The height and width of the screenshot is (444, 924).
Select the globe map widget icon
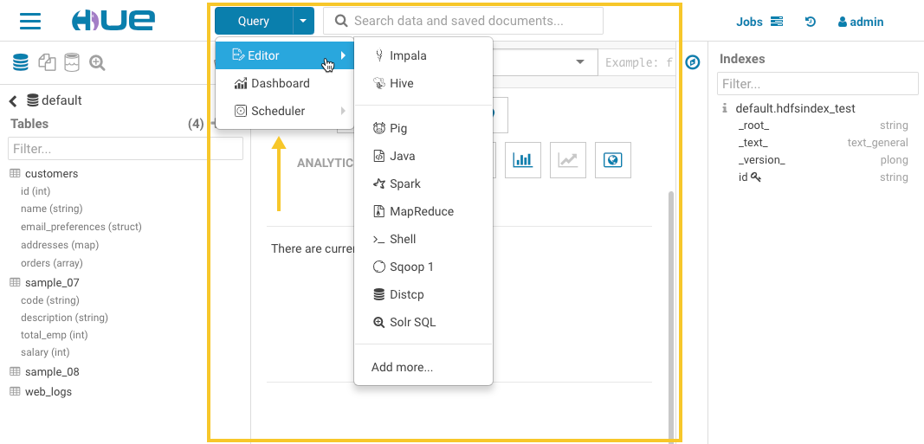613,160
